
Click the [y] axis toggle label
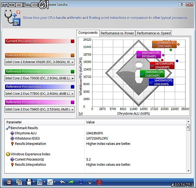click(x=81, y=114)
